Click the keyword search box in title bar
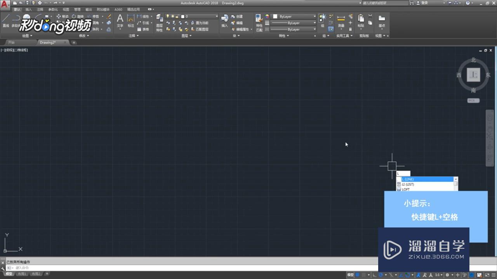Screen dimensions: 497x279 click(384, 3)
